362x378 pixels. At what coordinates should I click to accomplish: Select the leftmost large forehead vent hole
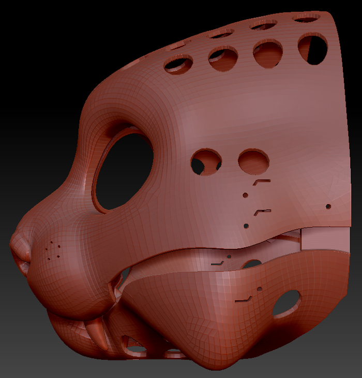pyautogui.click(x=178, y=64)
